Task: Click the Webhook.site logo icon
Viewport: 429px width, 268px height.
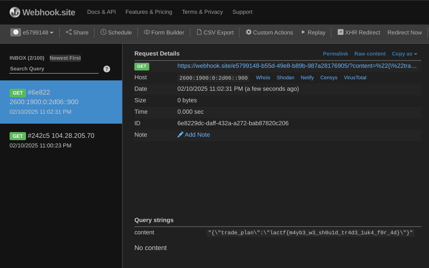Action: pyautogui.click(x=15, y=12)
